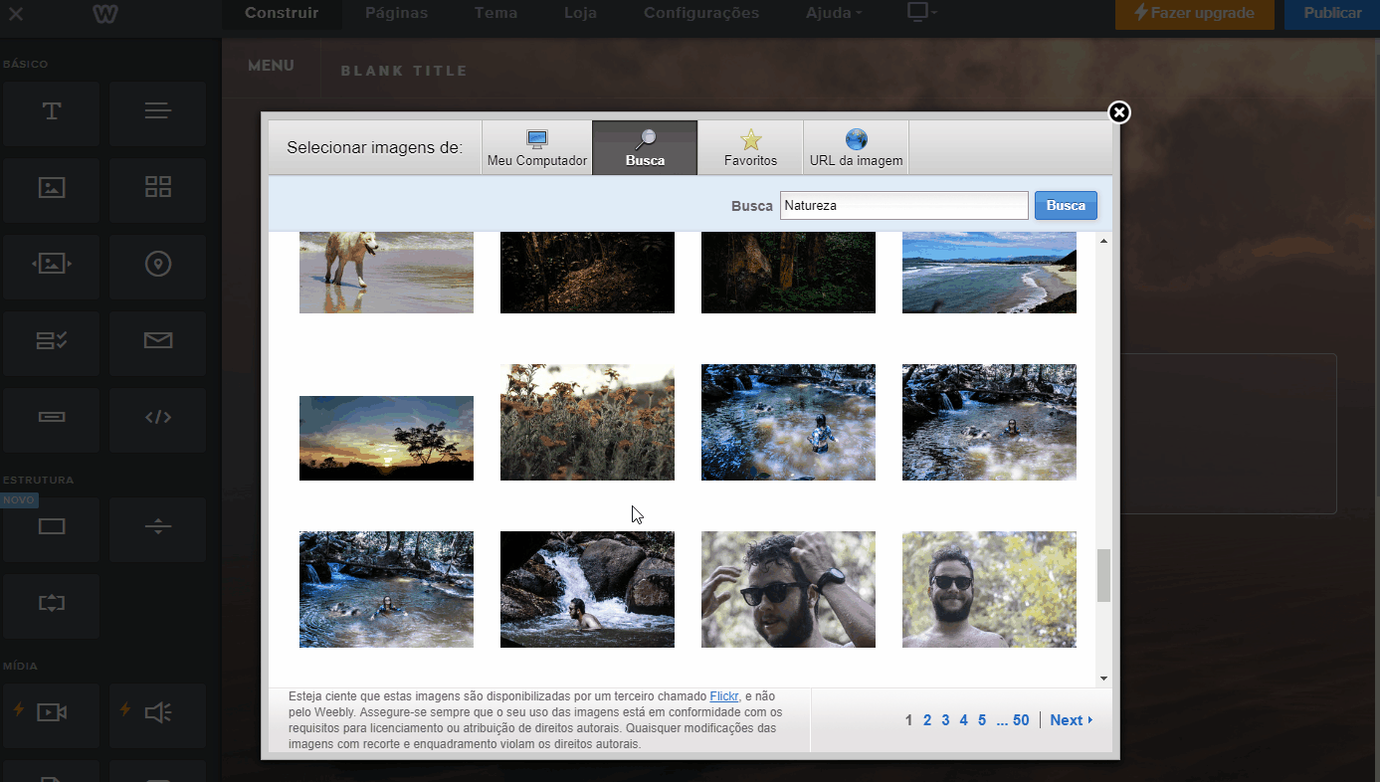Screen dimensions: 1380x782
Task: Open the Tema menu
Action: [x=495, y=13]
